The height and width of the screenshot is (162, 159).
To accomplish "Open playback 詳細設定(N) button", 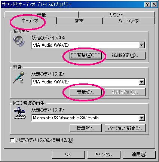I will coord(125,55).
